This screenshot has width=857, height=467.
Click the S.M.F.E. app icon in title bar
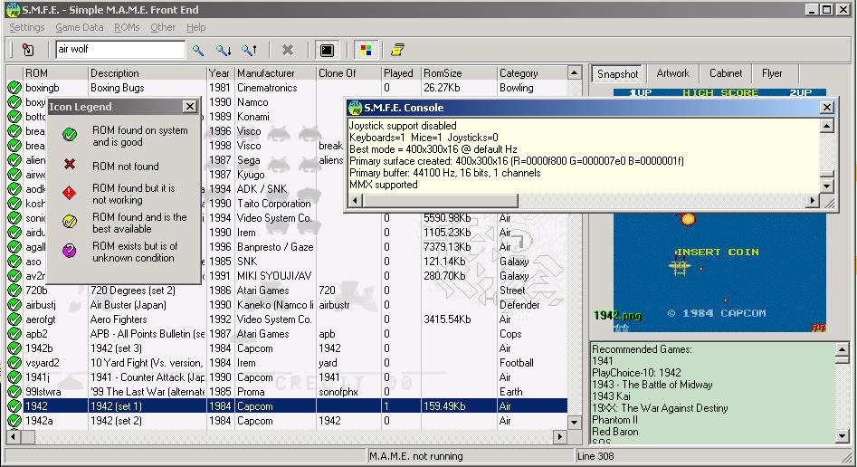(13, 10)
